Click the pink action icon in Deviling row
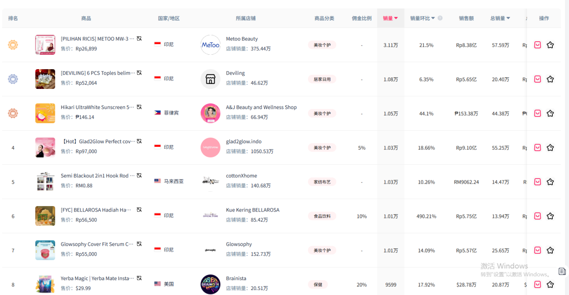This screenshot has height=295, width=569. click(x=538, y=79)
